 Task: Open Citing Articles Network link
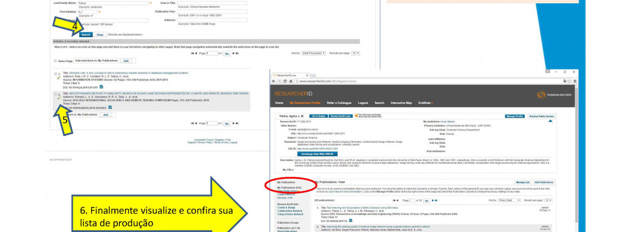click(x=290, y=214)
